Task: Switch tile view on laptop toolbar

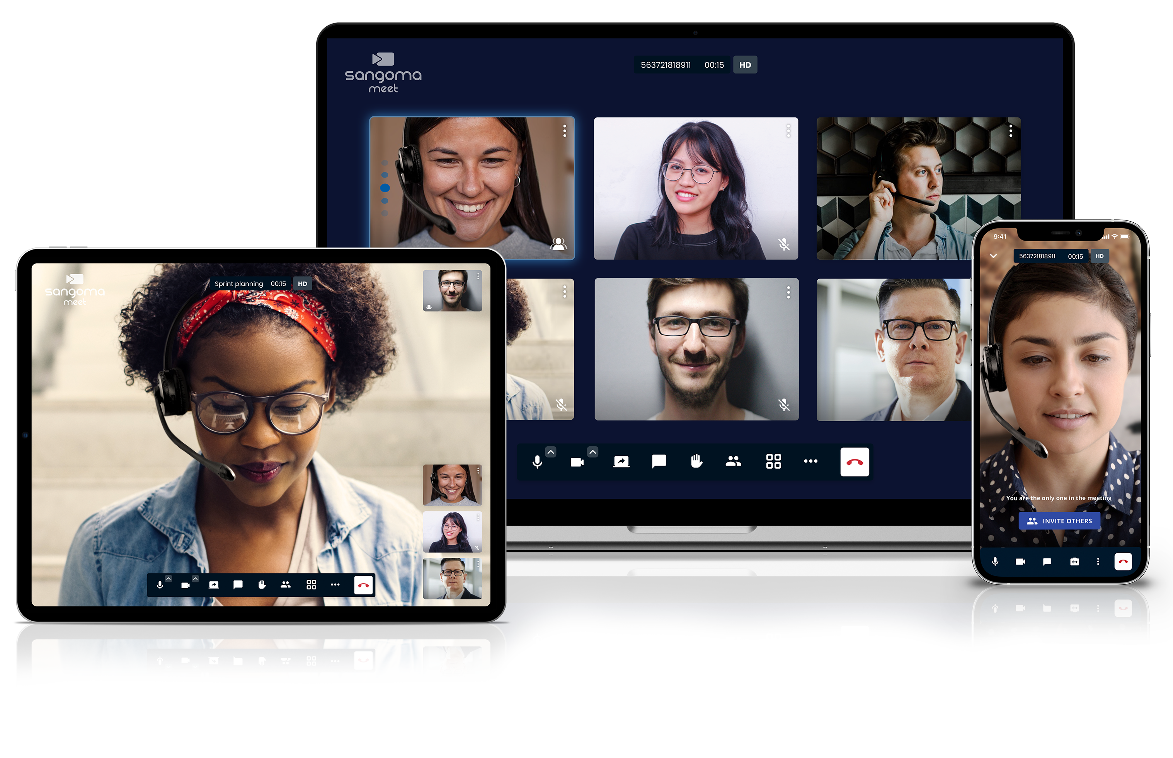Action: (773, 462)
